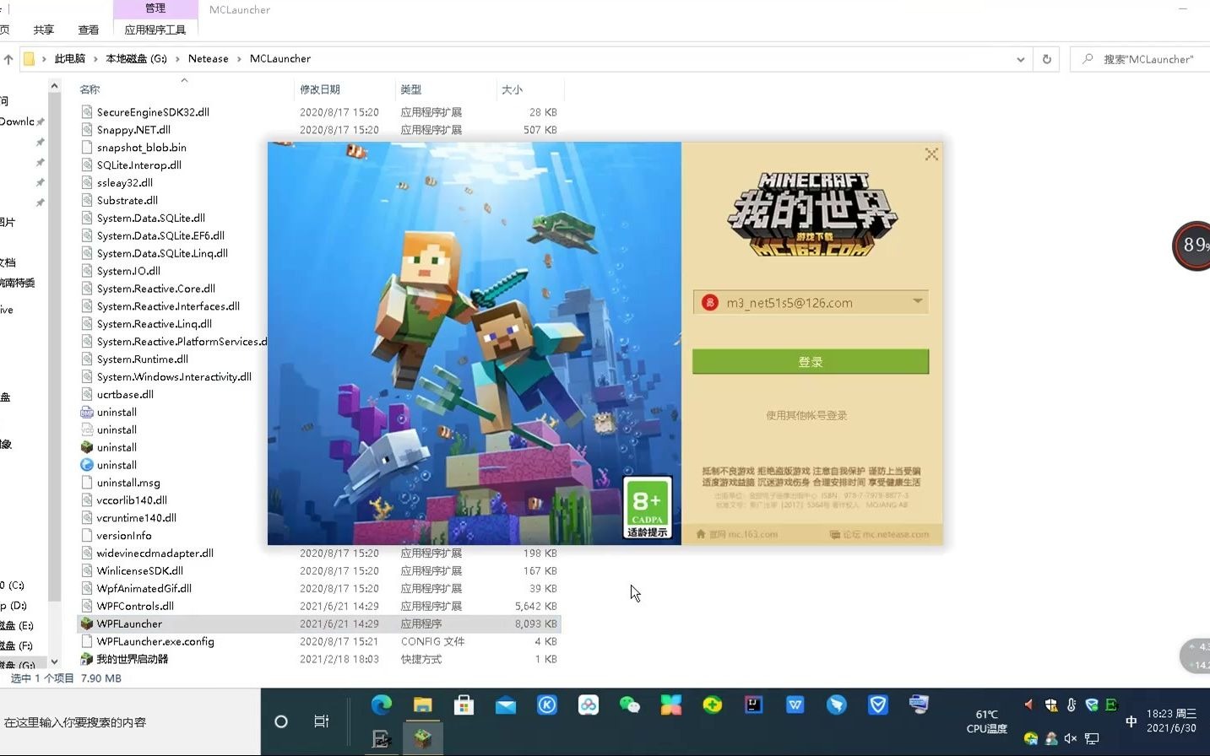Select ucrtbase.dll file
1210x756 pixels.
(x=125, y=394)
